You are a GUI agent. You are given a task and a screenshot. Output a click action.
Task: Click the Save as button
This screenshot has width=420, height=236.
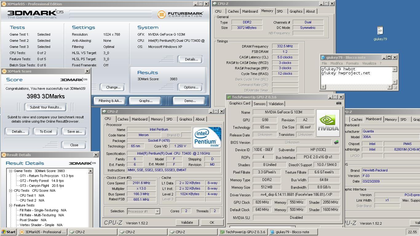click(x=74, y=132)
